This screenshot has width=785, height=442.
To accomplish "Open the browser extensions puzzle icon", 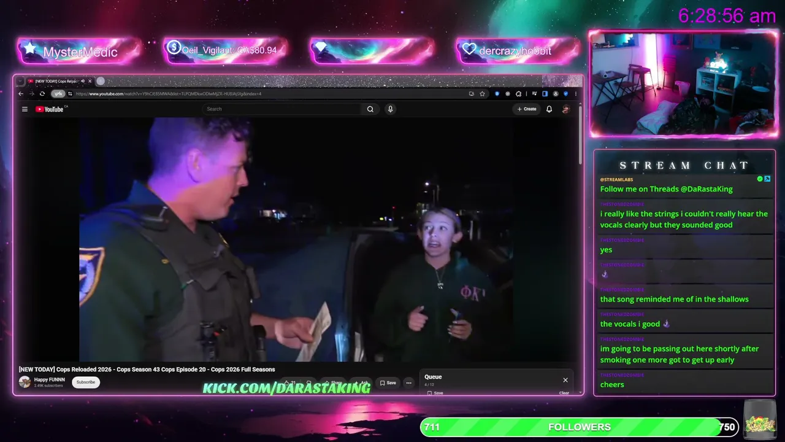I will click(x=519, y=94).
